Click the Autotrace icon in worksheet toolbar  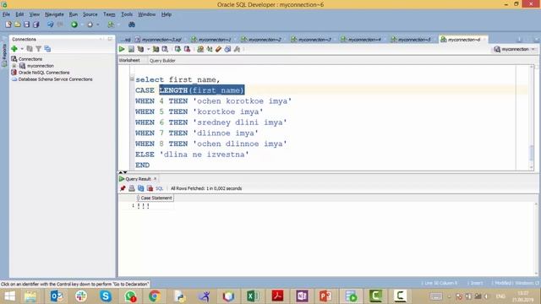(156, 49)
